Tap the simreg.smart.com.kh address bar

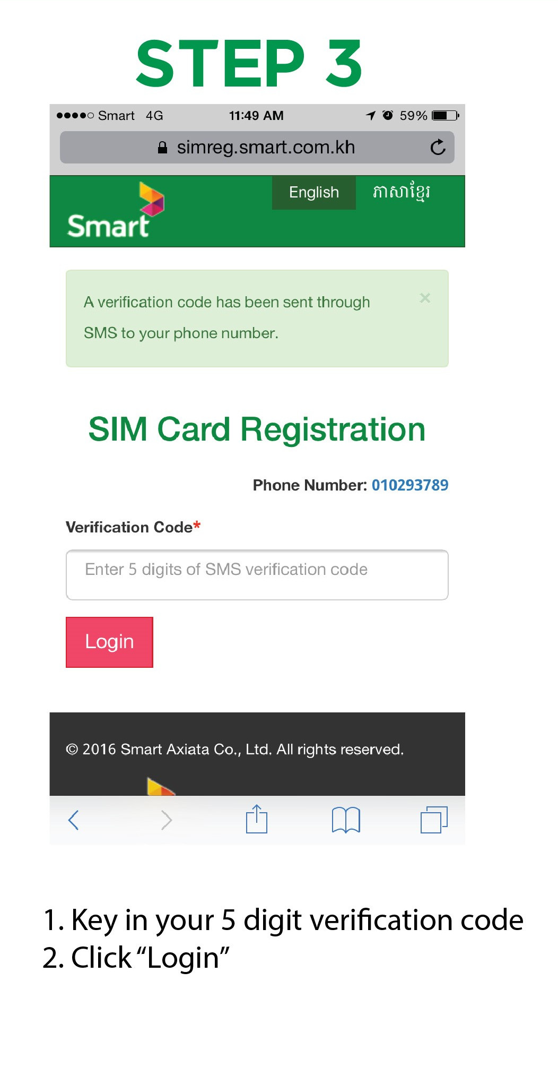point(257,148)
